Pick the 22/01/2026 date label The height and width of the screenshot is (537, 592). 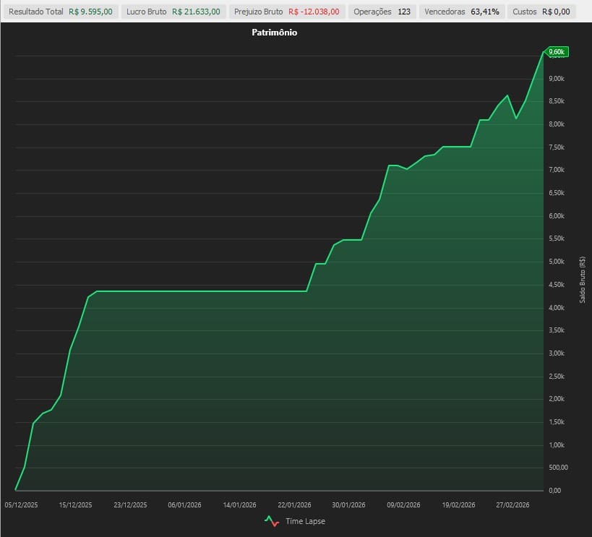click(294, 505)
